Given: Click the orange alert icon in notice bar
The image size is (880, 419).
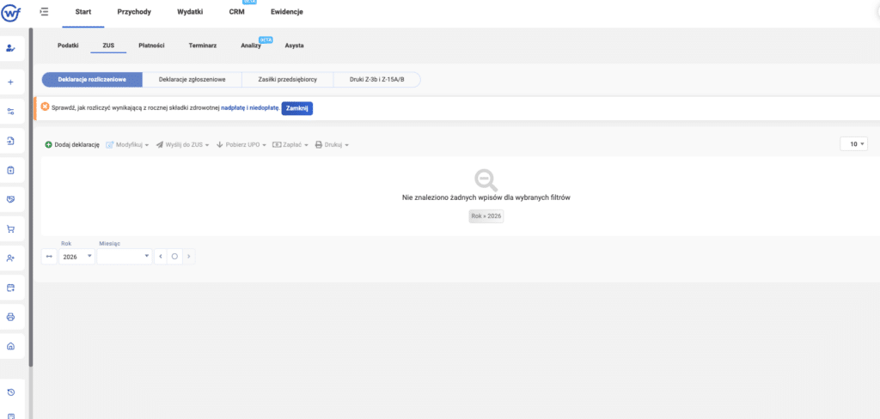Looking at the screenshot, I should [x=45, y=107].
